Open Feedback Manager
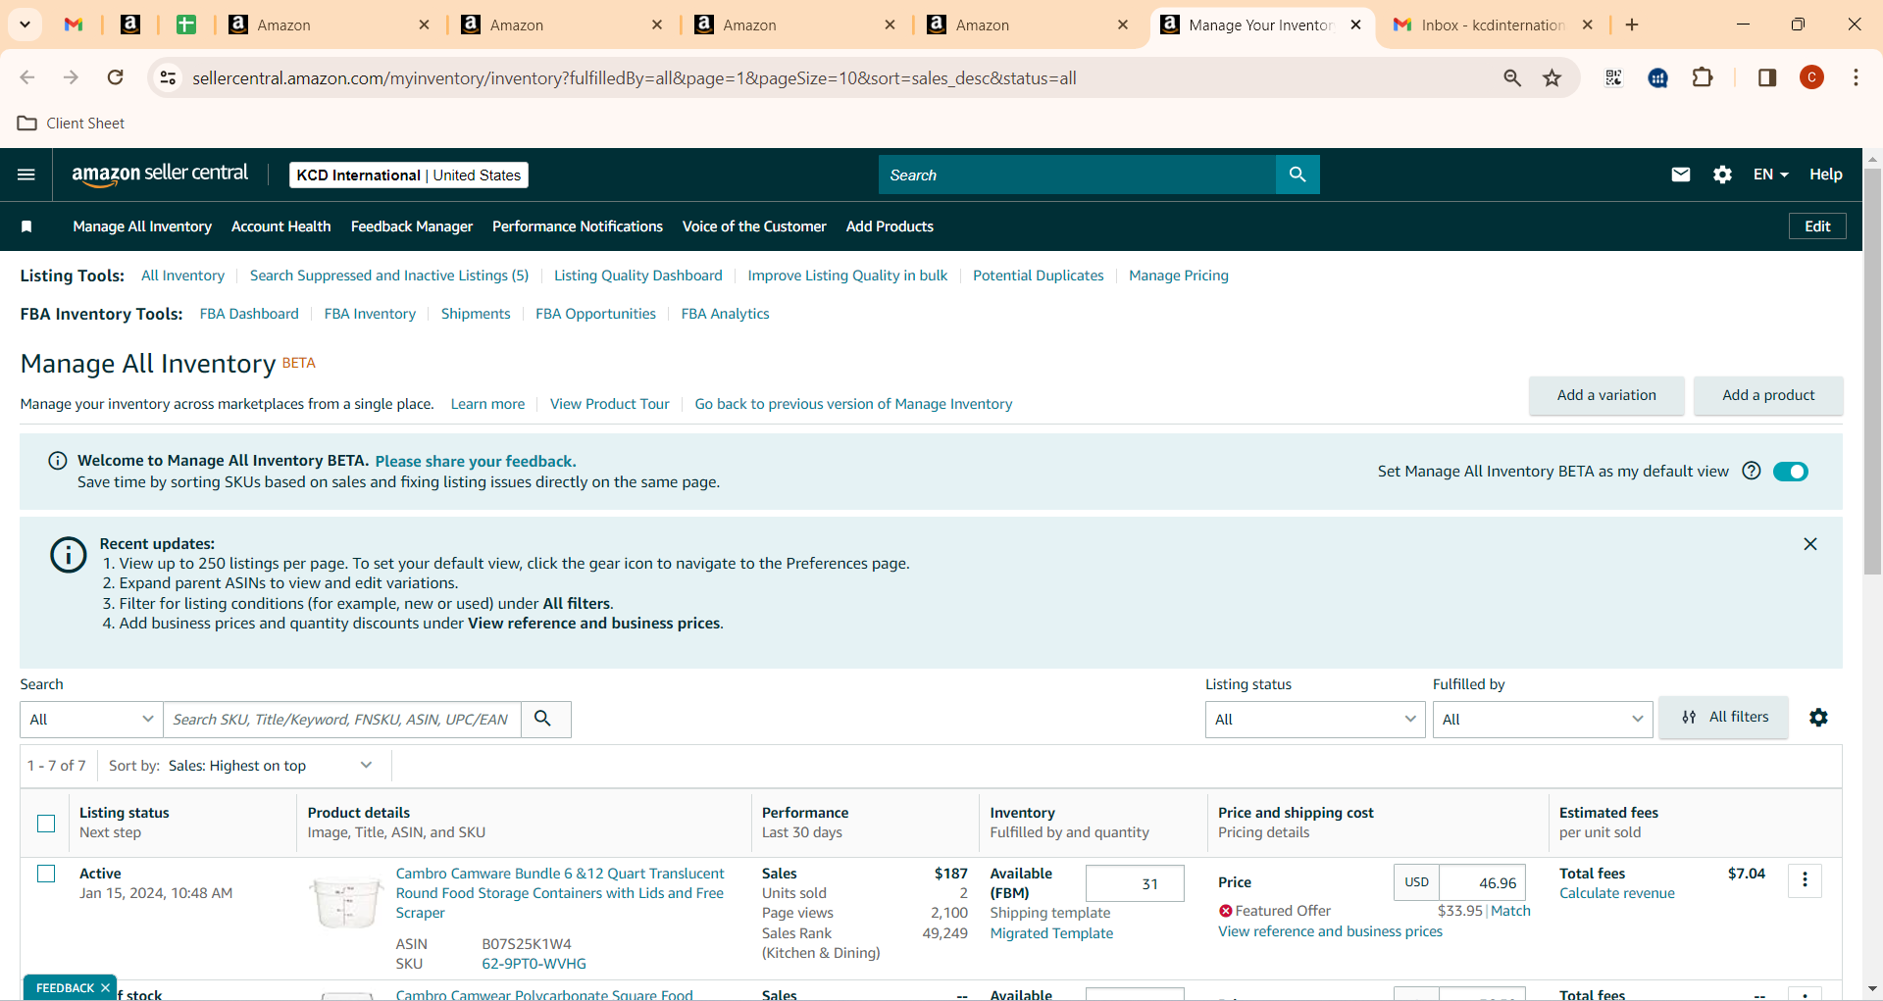 pos(412,226)
